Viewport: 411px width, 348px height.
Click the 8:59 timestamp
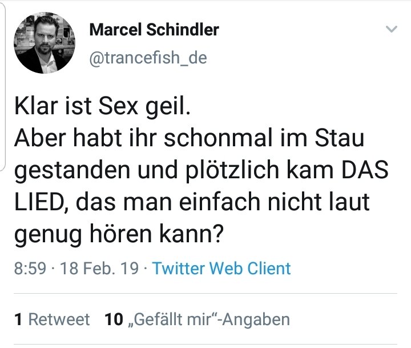pyautogui.click(x=30, y=268)
